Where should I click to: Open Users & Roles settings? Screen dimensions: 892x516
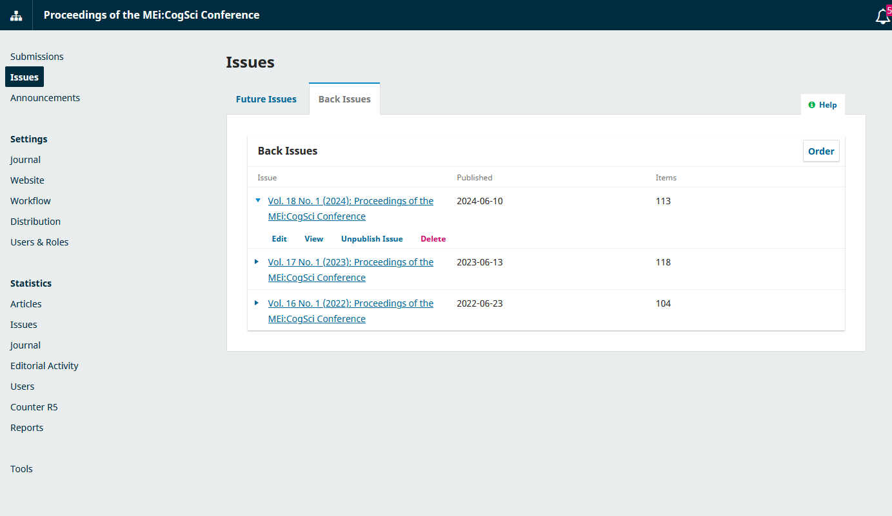coord(39,242)
